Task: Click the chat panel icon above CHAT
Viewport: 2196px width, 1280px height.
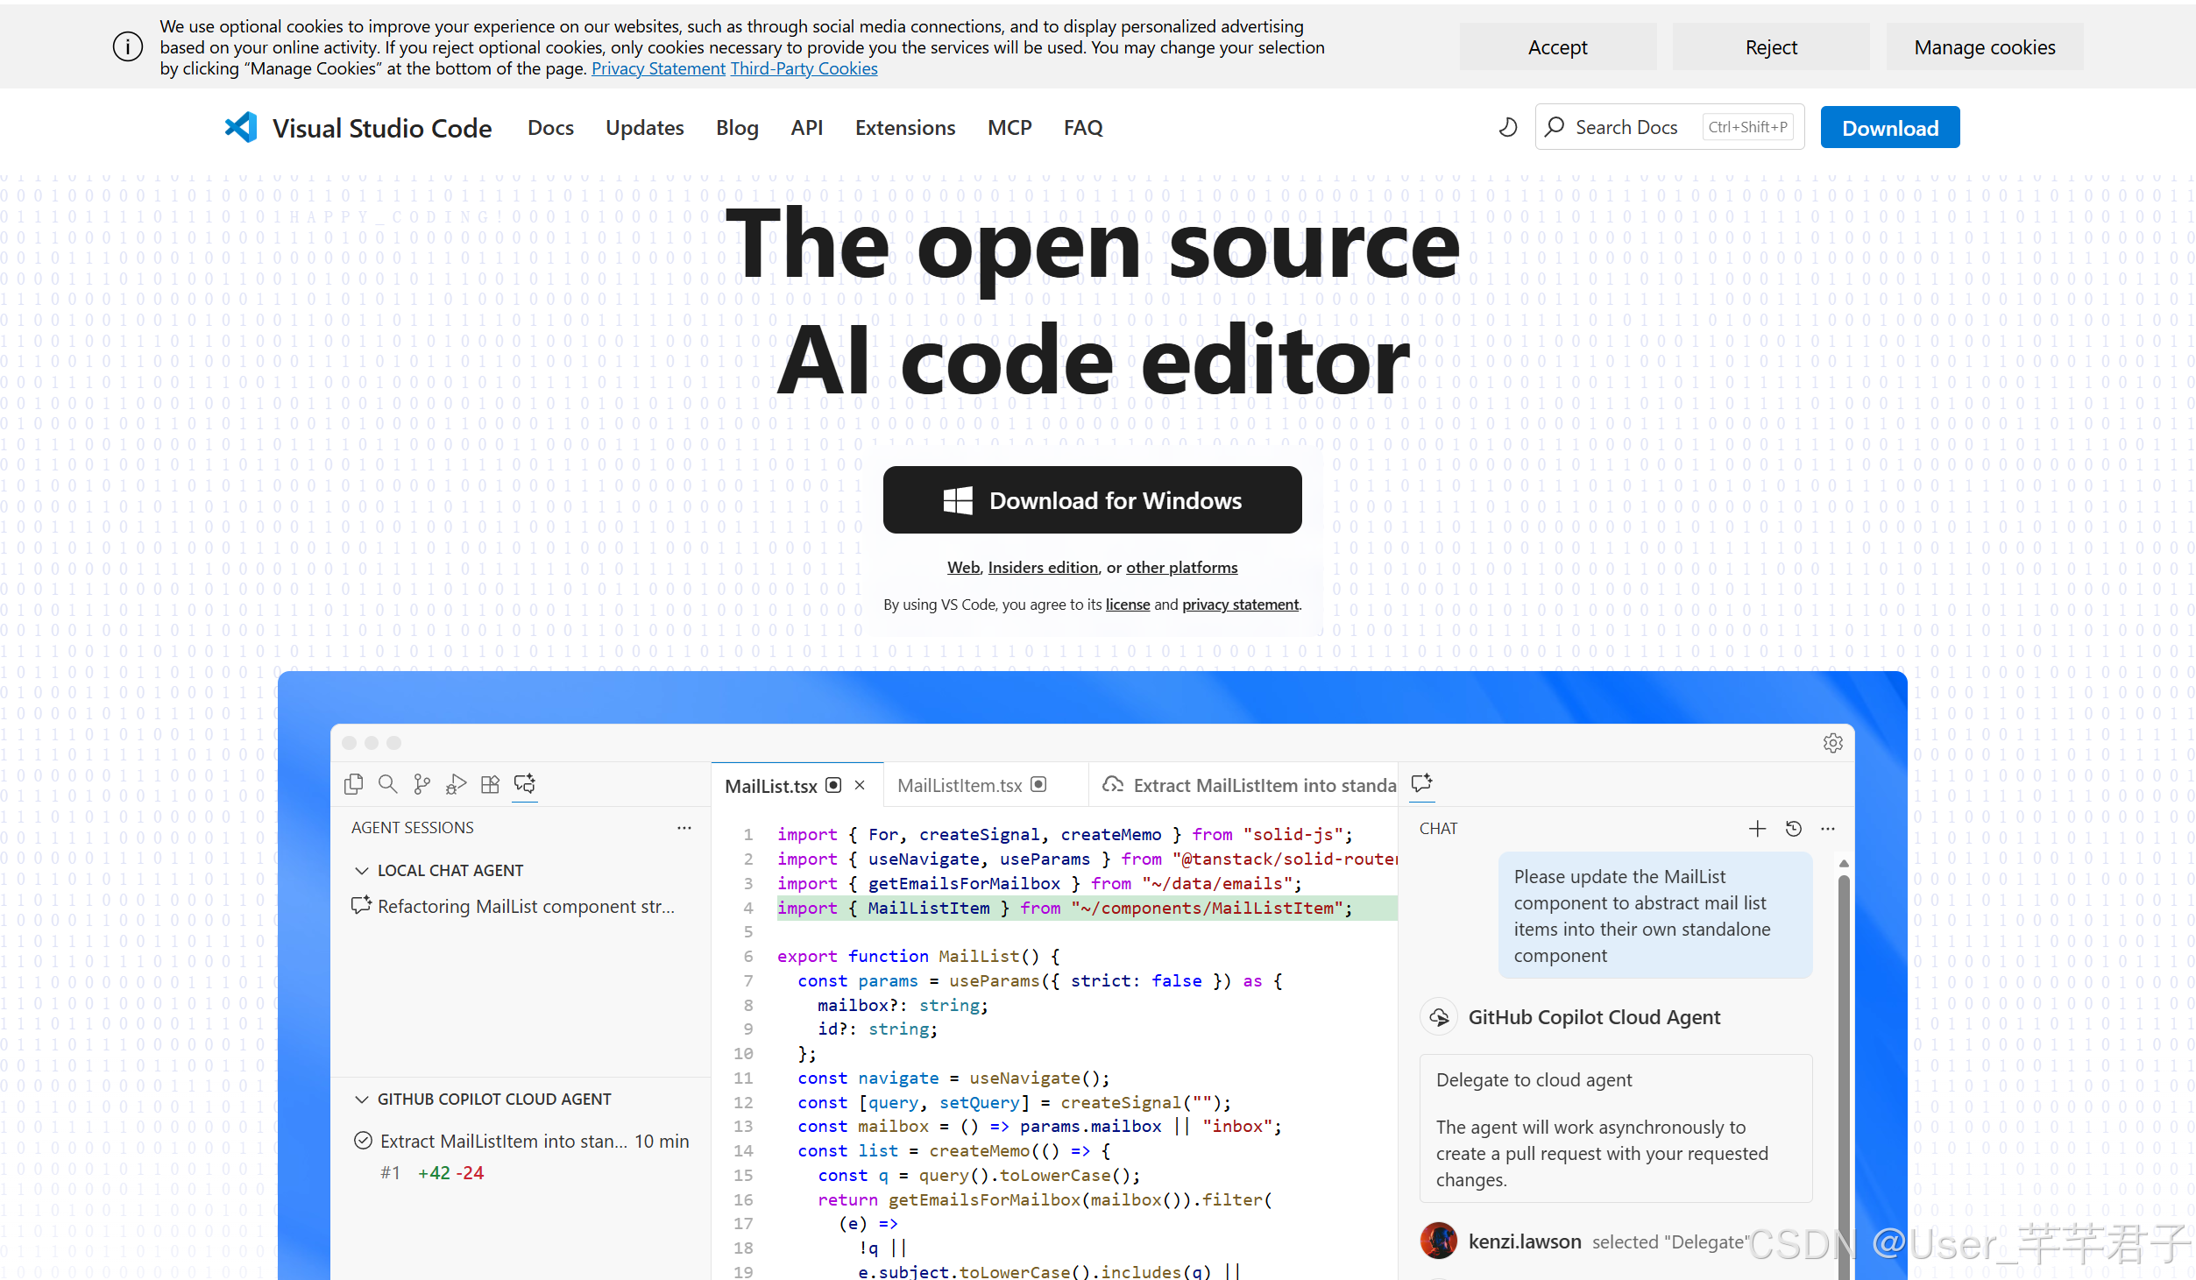Action: [x=1421, y=783]
